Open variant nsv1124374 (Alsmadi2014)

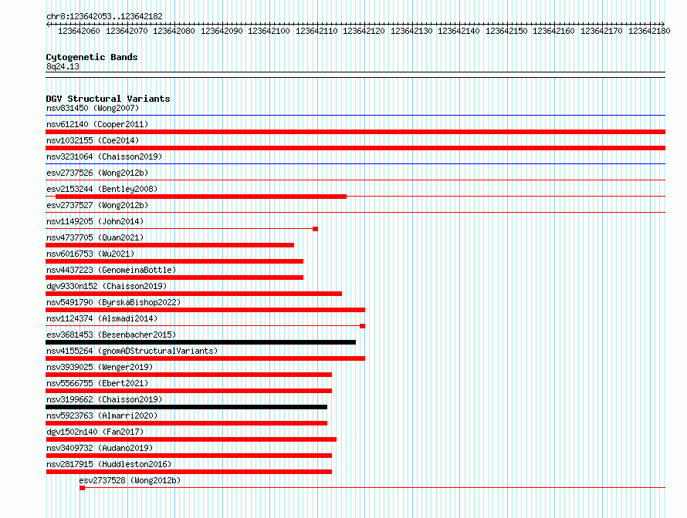point(102,318)
